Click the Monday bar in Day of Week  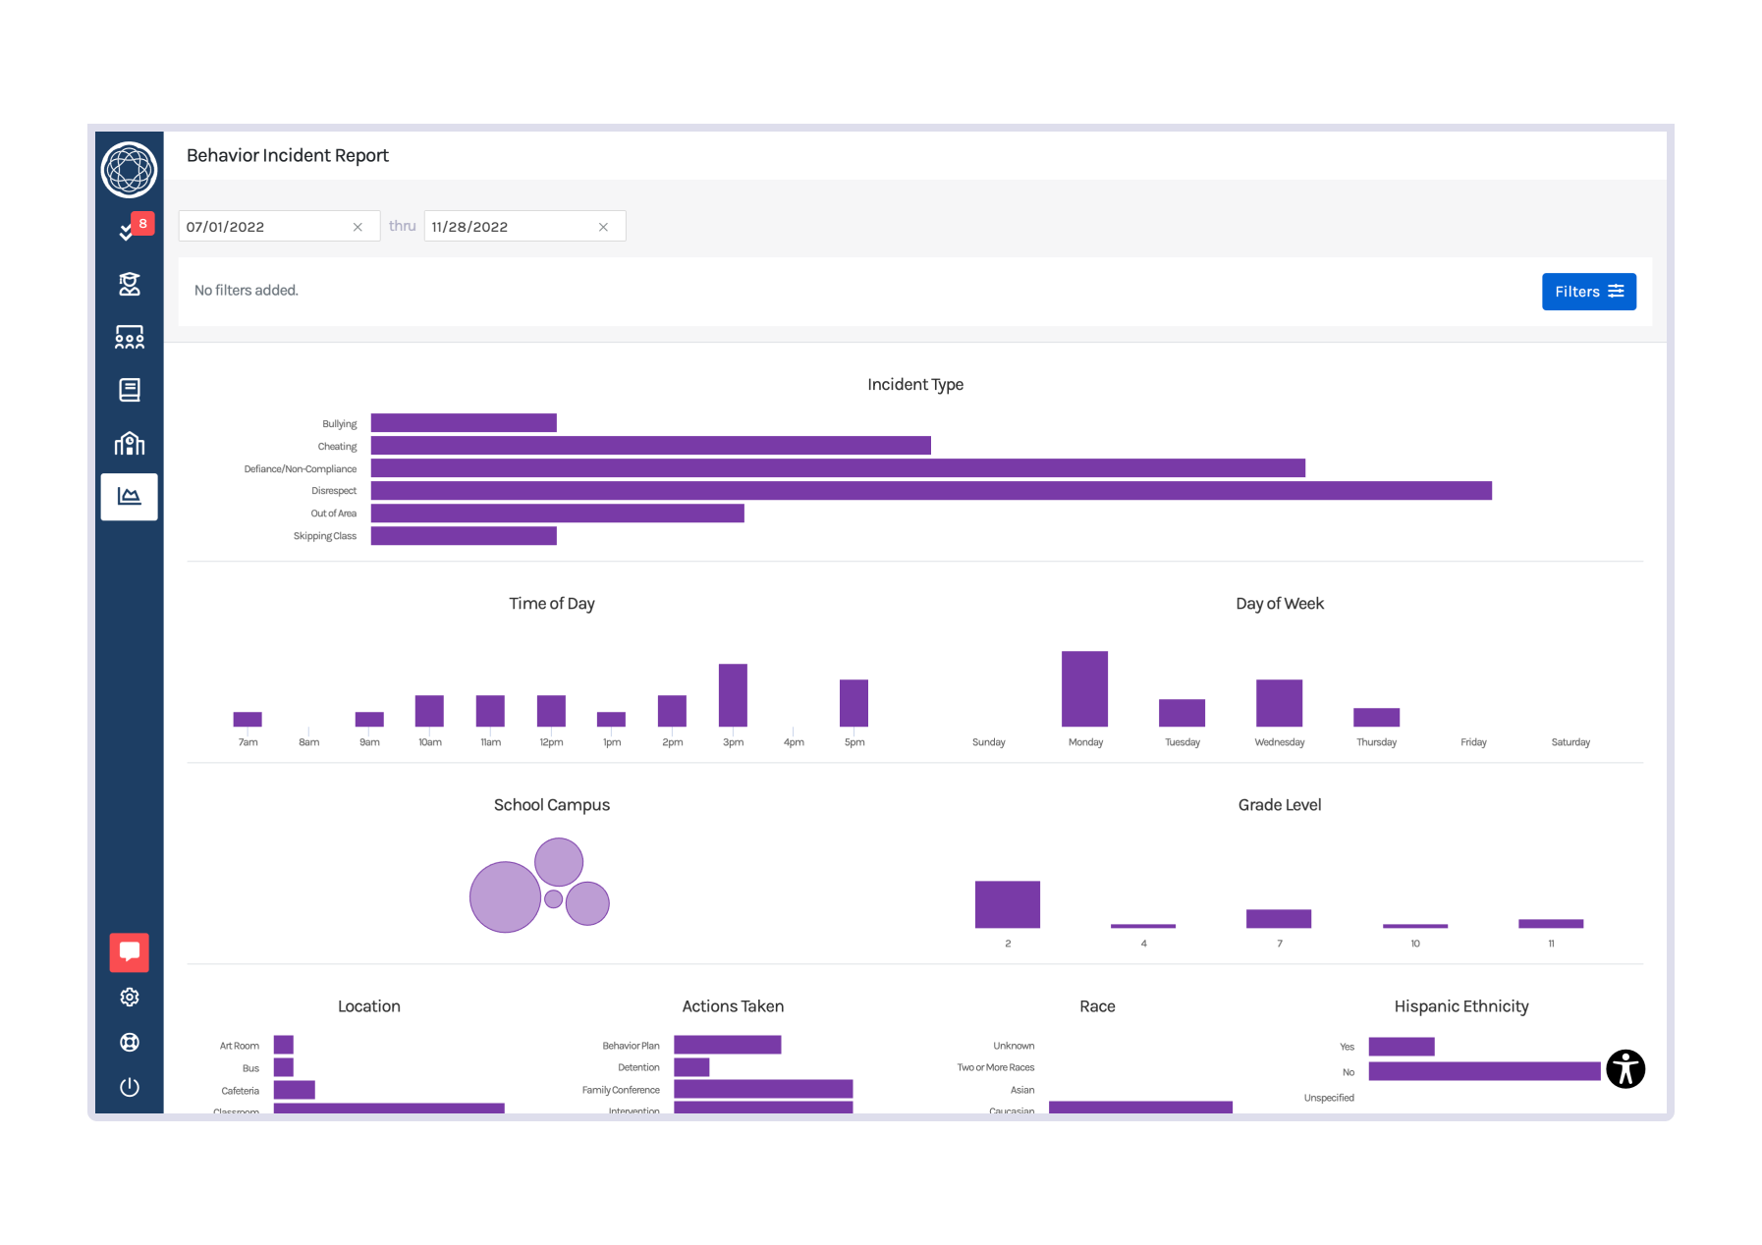coord(1084,688)
